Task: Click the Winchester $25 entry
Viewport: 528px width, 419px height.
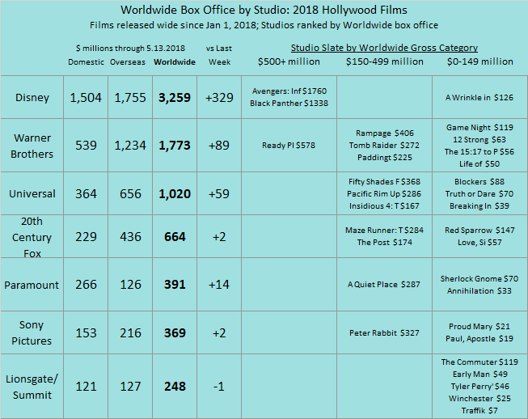Action: tap(479, 399)
